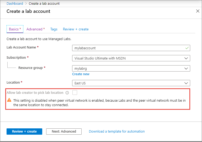Switch to the Advanced tab
Viewport: 202px width, 142px height.
point(36,29)
